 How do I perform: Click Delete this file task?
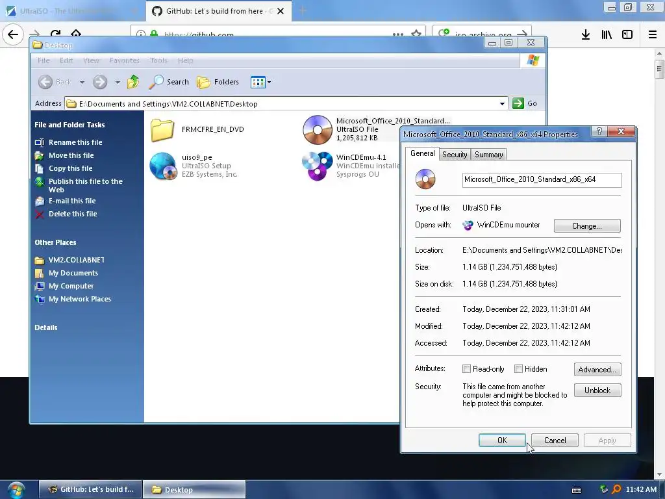[x=73, y=214]
